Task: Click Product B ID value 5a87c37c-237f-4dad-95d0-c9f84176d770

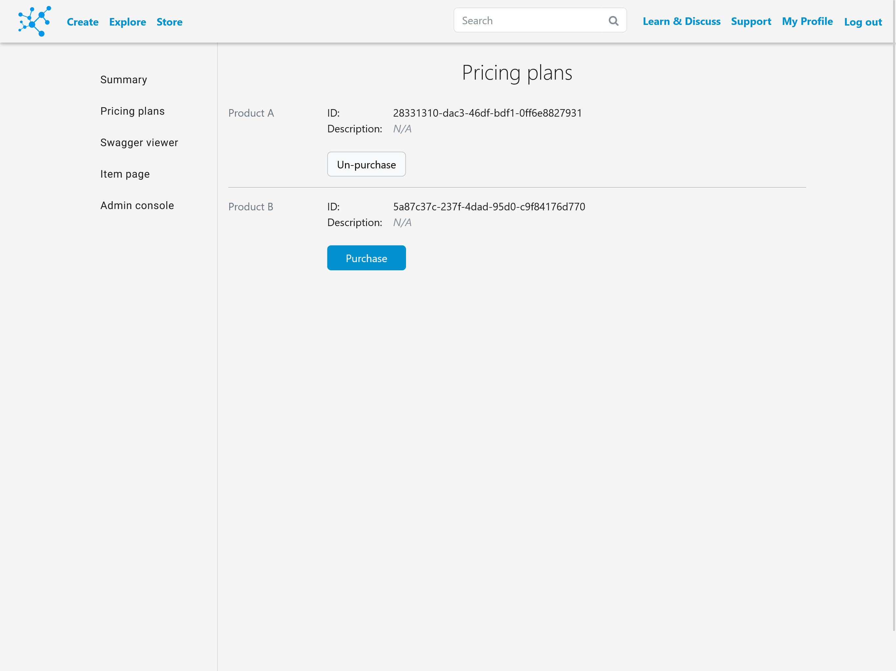Action: 489,207
